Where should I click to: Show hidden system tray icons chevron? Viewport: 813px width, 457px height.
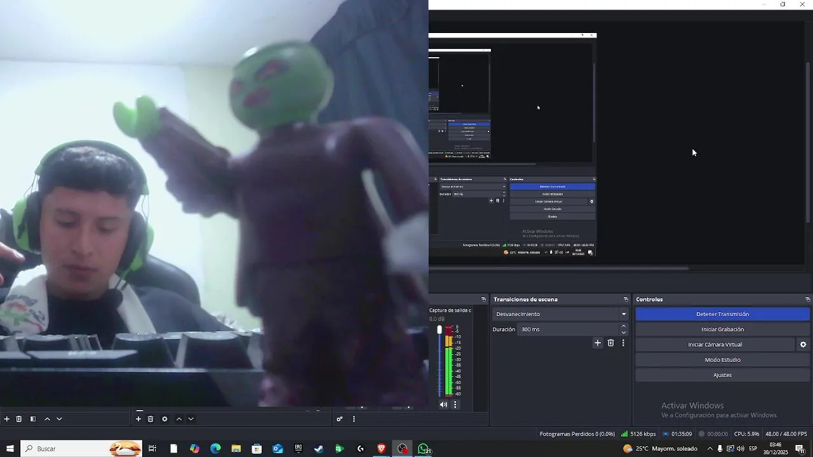(x=709, y=449)
